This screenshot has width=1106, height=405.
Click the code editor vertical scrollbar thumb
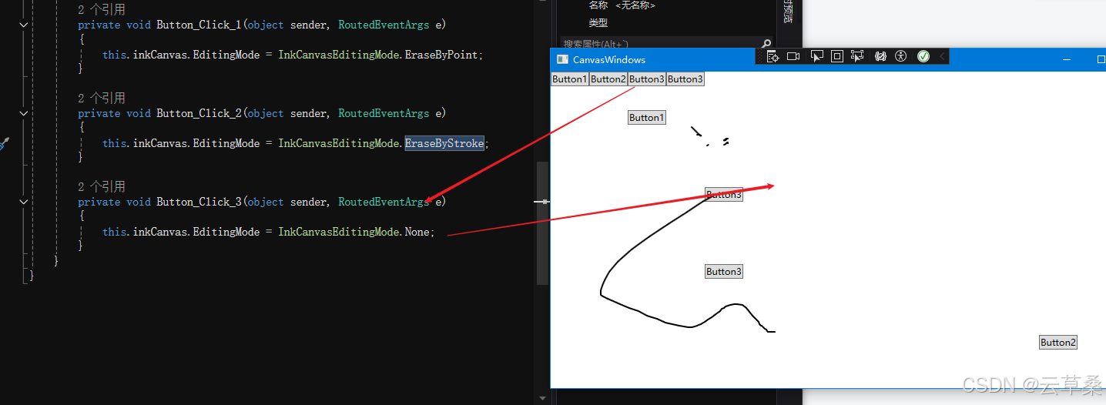click(542, 223)
